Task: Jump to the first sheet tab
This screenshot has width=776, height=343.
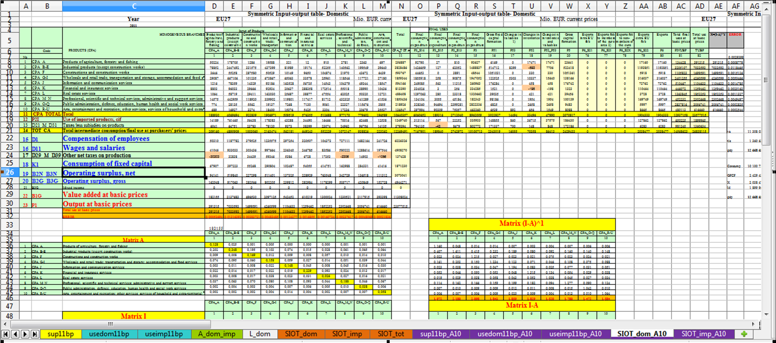Action: (x=6, y=334)
